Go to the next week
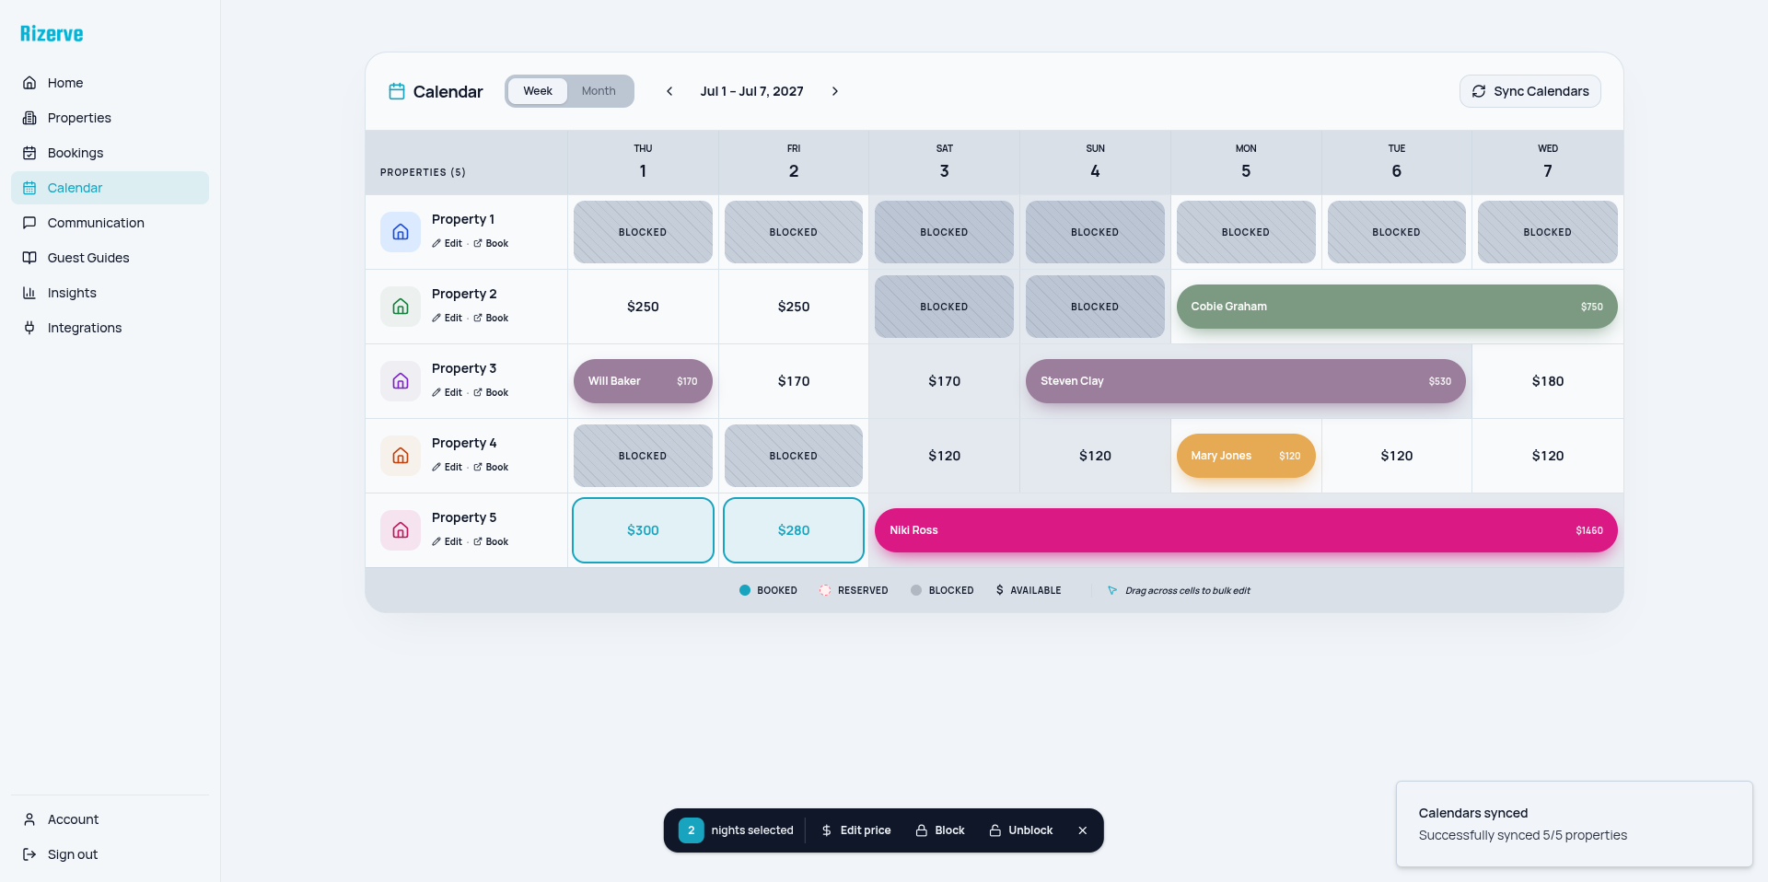Image resolution: width=1768 pixels, height=882 pixels. pos(835,91)
